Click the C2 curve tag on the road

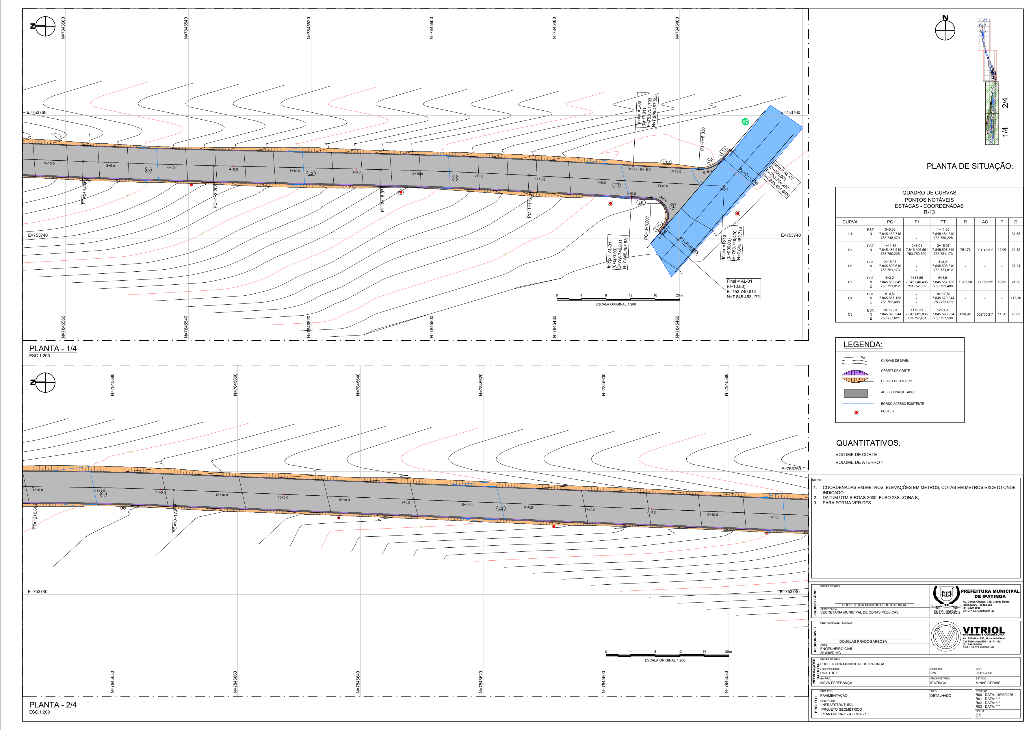(148, 170)
